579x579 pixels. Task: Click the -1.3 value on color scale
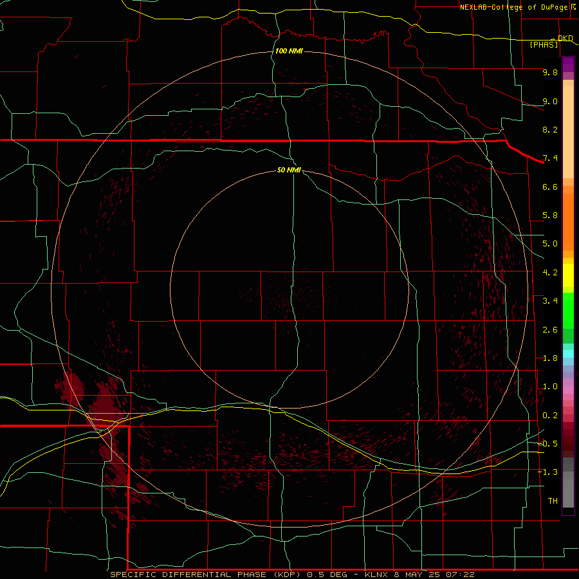548,472
